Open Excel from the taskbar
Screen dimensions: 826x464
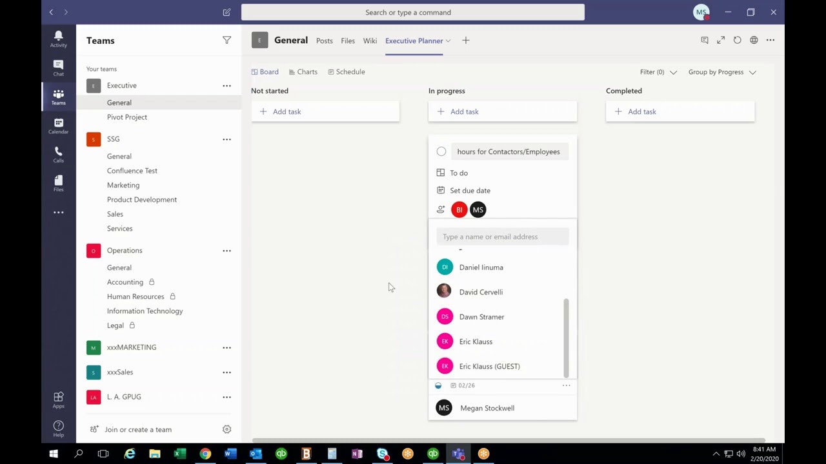point(179,454)
